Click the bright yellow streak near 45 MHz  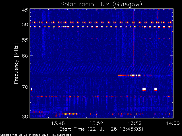tap(157, 14)
